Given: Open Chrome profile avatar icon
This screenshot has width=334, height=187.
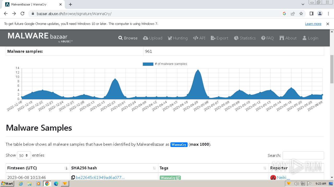Looking at the screenshot, I should pyautogui.click(x=320, y=14).
